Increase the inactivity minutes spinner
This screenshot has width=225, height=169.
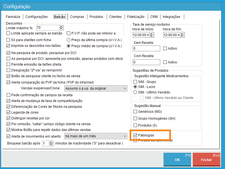tap(51, 142)
